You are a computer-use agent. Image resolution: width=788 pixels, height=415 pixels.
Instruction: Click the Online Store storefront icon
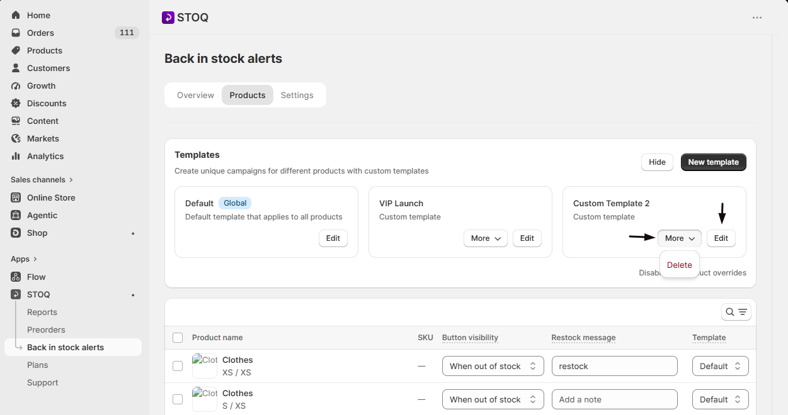click(16, 197)
